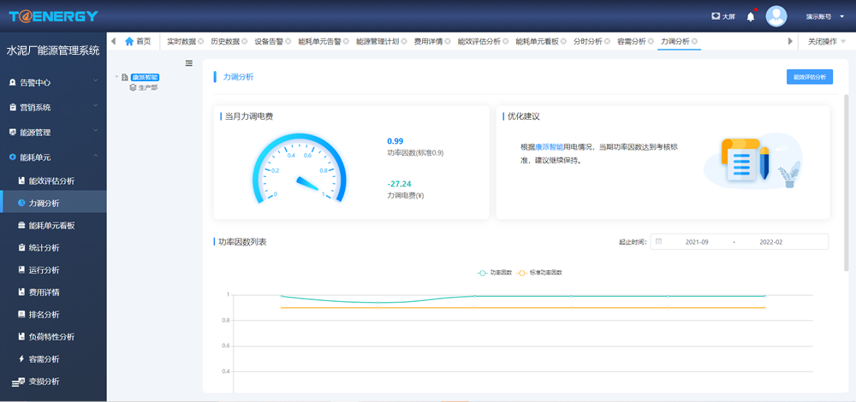856x402 pixels.
Task: Switch to 能耗单元告警 tab
Action: point(319,41)
